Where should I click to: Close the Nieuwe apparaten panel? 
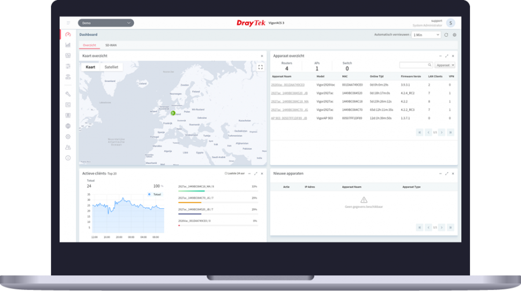[x=453, y=174]
